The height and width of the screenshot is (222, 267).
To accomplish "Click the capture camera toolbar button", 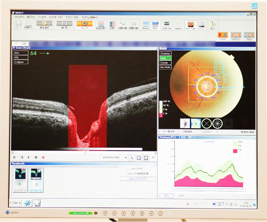I will pos(65,25).
